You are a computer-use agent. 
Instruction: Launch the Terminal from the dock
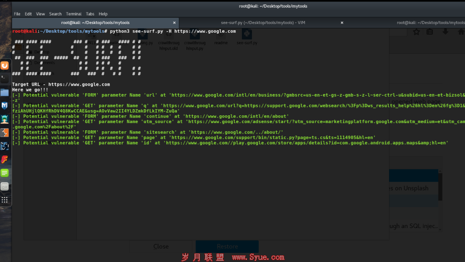pos(4,79)
